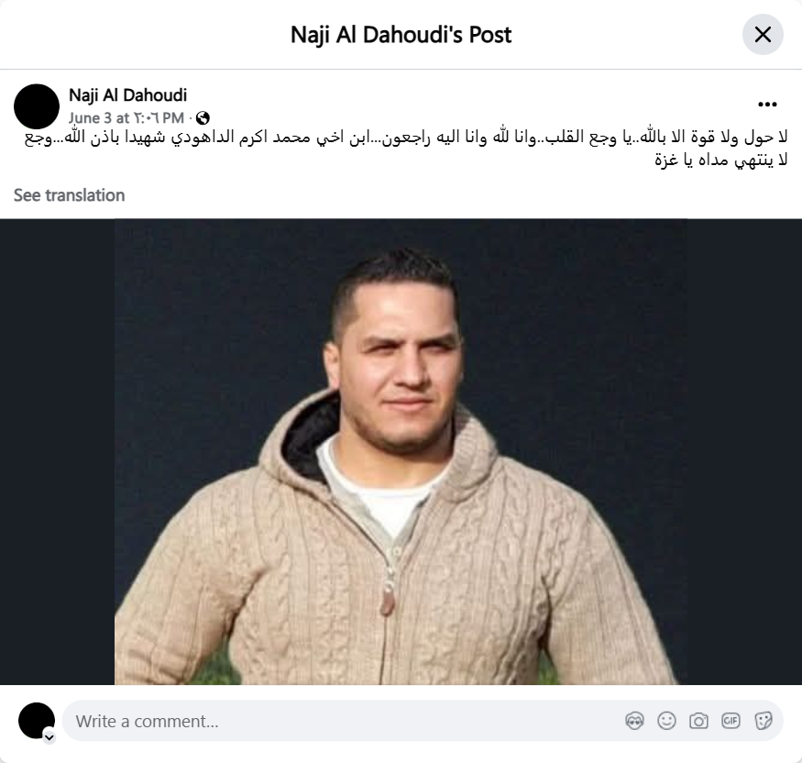
Task: Click your avatar beside comment box
Action: [37, 721]
